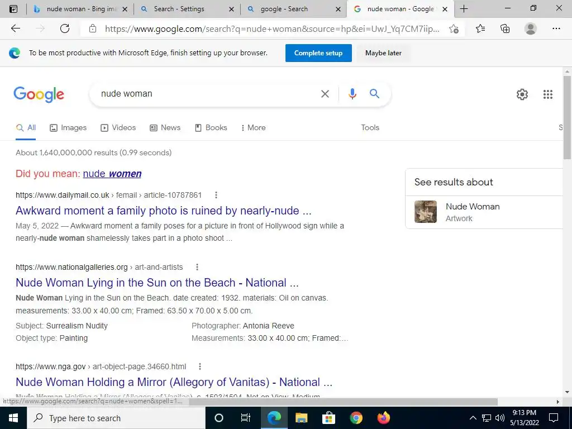Viewport: 572px width, 429px height.
Task: Open the clock and date flyout
Action: coord(524,418)
